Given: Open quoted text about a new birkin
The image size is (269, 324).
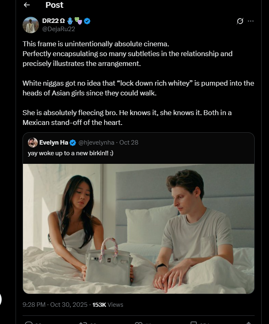Looking at the screenshot, I should click(x=71, y=153).
